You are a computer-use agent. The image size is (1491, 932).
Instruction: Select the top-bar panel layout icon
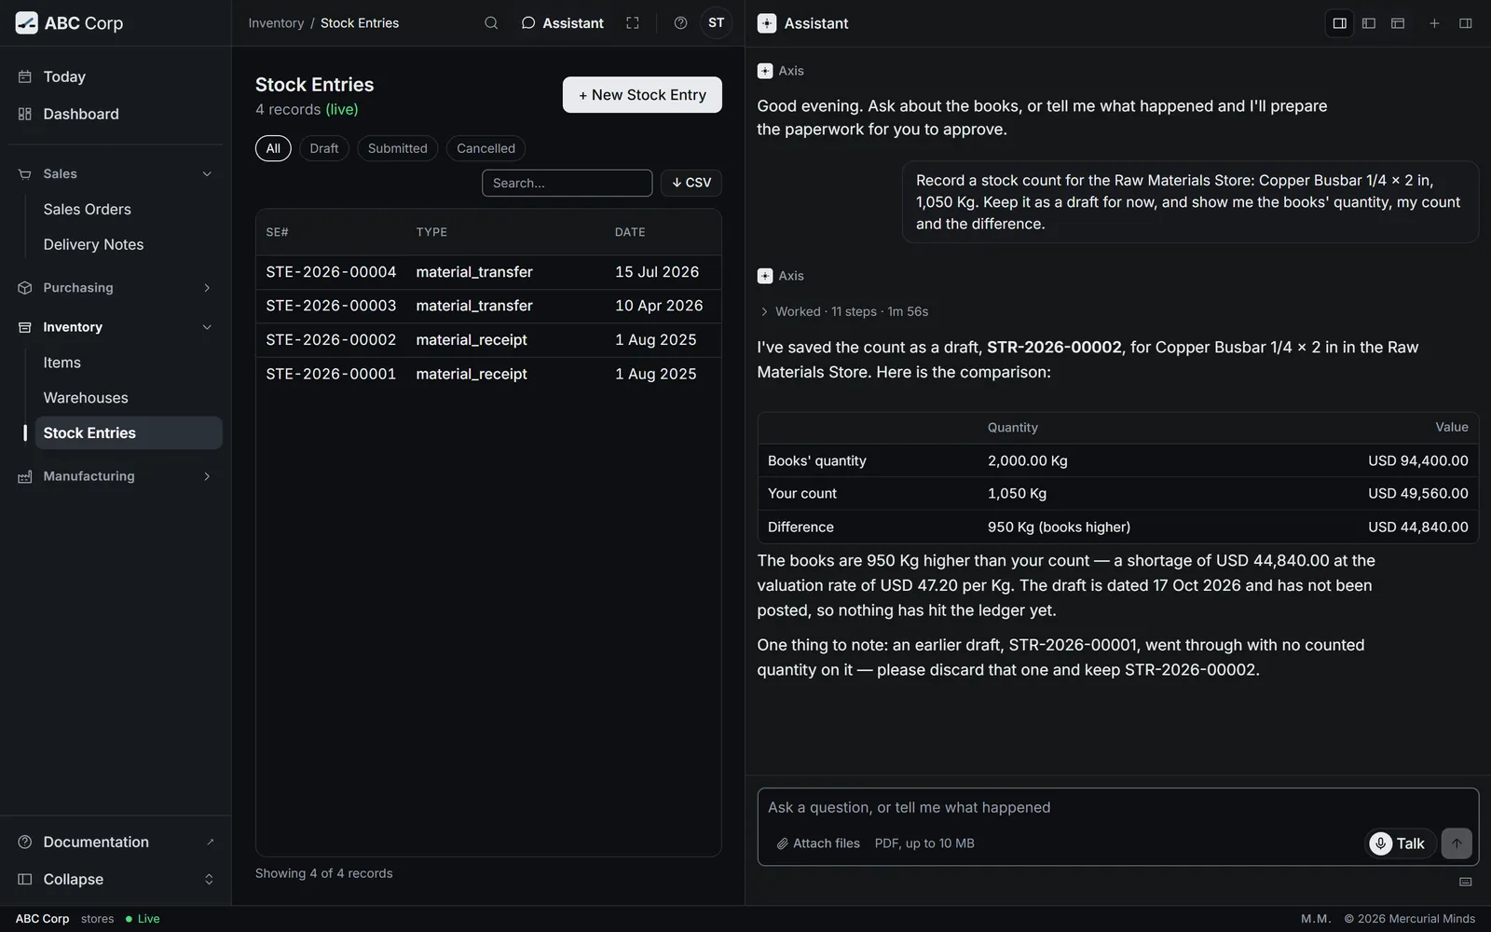[x=1398, y=23]
